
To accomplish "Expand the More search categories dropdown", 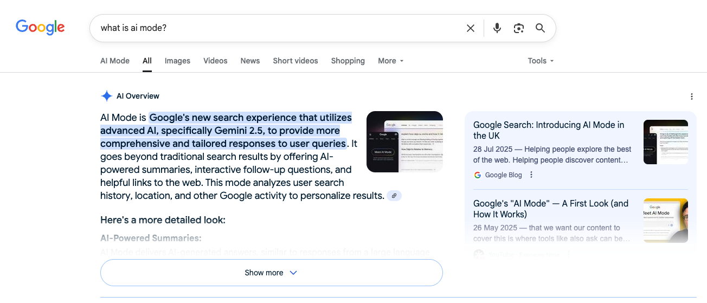I will [x=391, y=61].
